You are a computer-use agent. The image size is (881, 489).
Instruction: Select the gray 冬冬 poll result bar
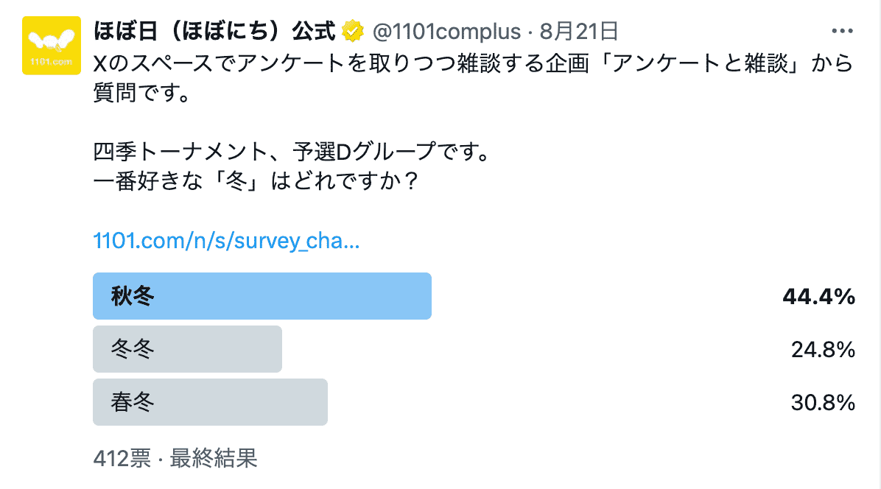[187, 349]
